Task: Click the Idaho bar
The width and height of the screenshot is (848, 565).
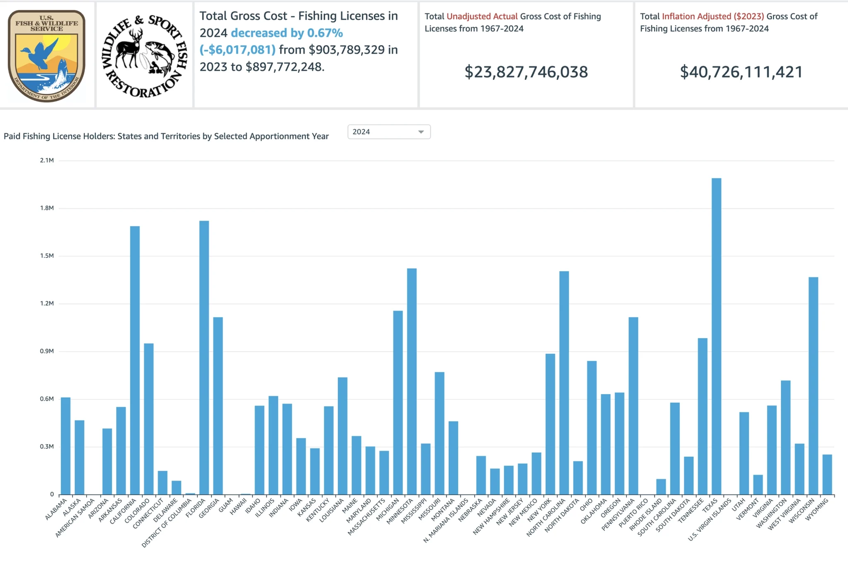Action: 260,450
